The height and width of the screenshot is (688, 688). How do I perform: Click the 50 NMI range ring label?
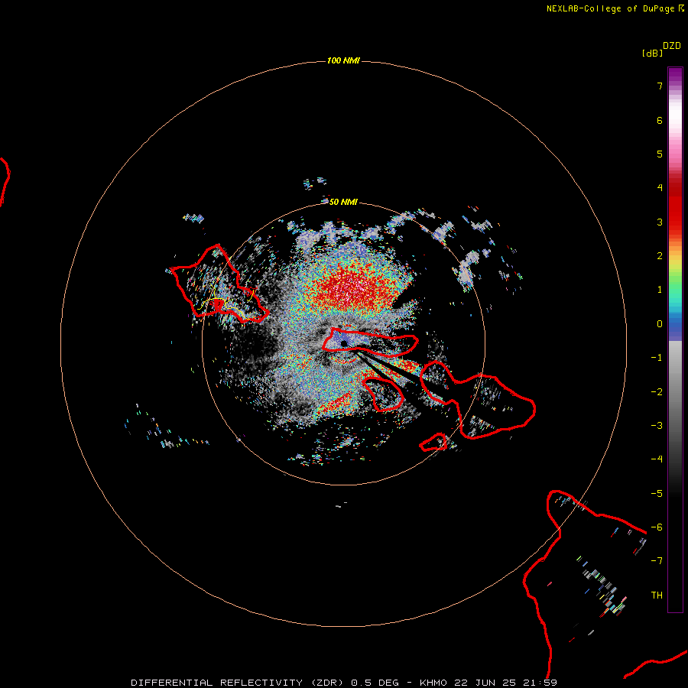pyautogui.click(x=343, y=202)
